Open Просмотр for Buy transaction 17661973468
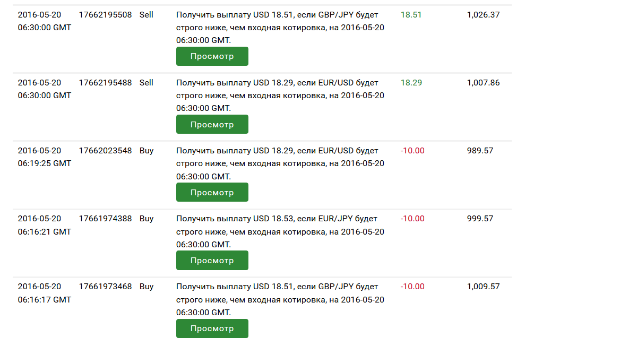 pos(212,328)
